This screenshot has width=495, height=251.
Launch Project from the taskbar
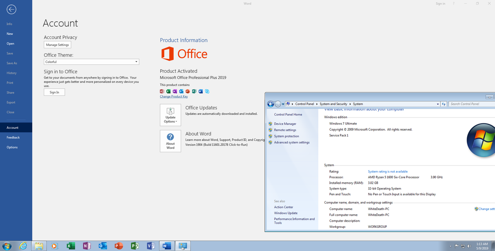point(135,246)
